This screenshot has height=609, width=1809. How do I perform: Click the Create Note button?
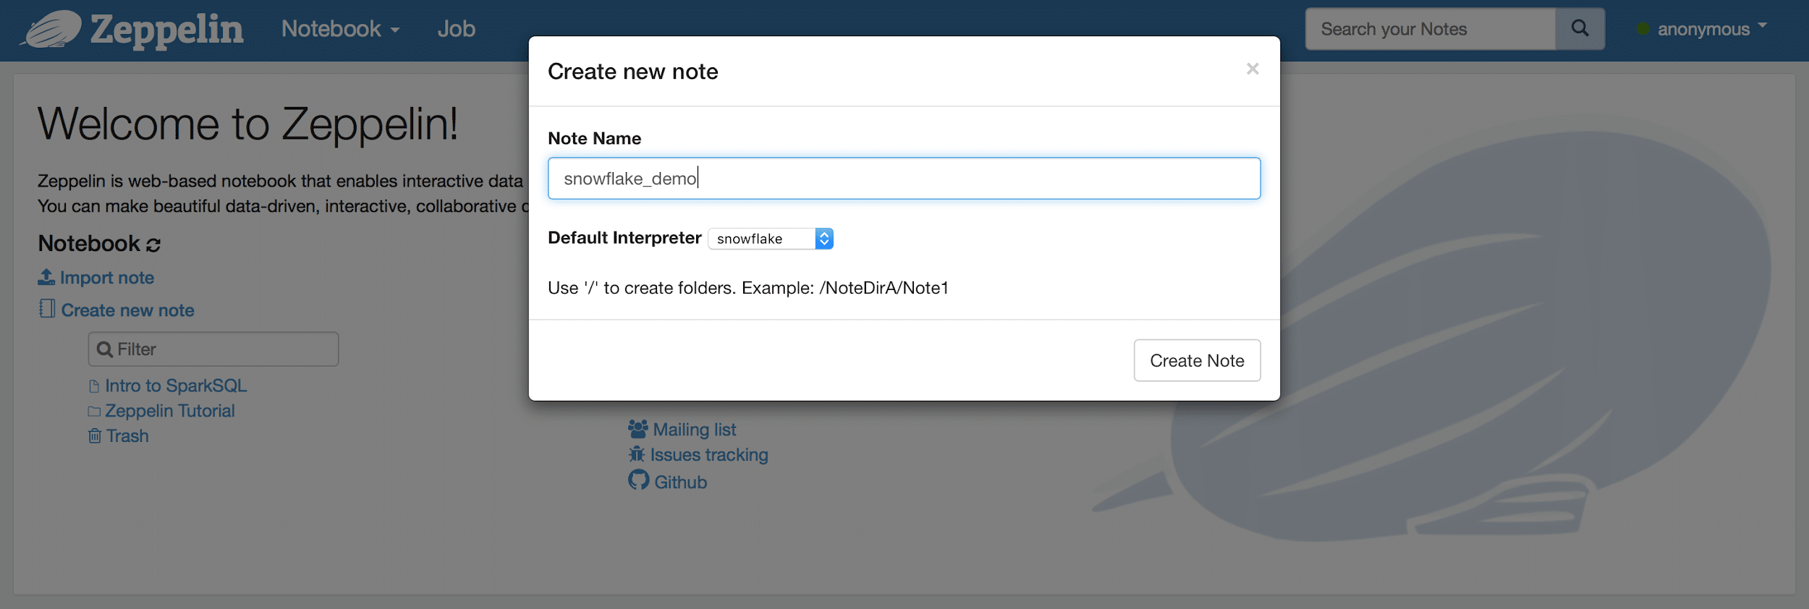(x=1197, y=360)
